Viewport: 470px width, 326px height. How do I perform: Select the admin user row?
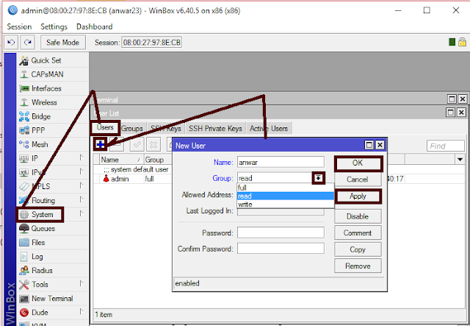(134, 179)
